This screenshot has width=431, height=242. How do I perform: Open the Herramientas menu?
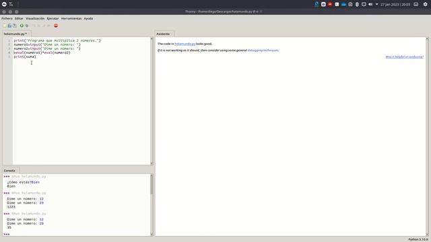(x=71, y=18)
